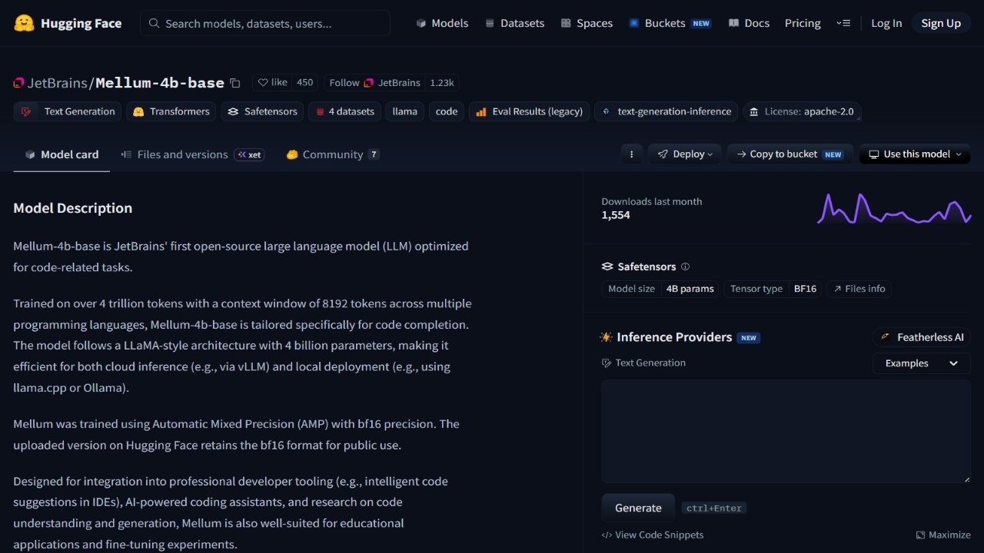The width and height of the screenshot is (984, 553).
Task: Open View Code Snippets
Action: tap(653, 535)
